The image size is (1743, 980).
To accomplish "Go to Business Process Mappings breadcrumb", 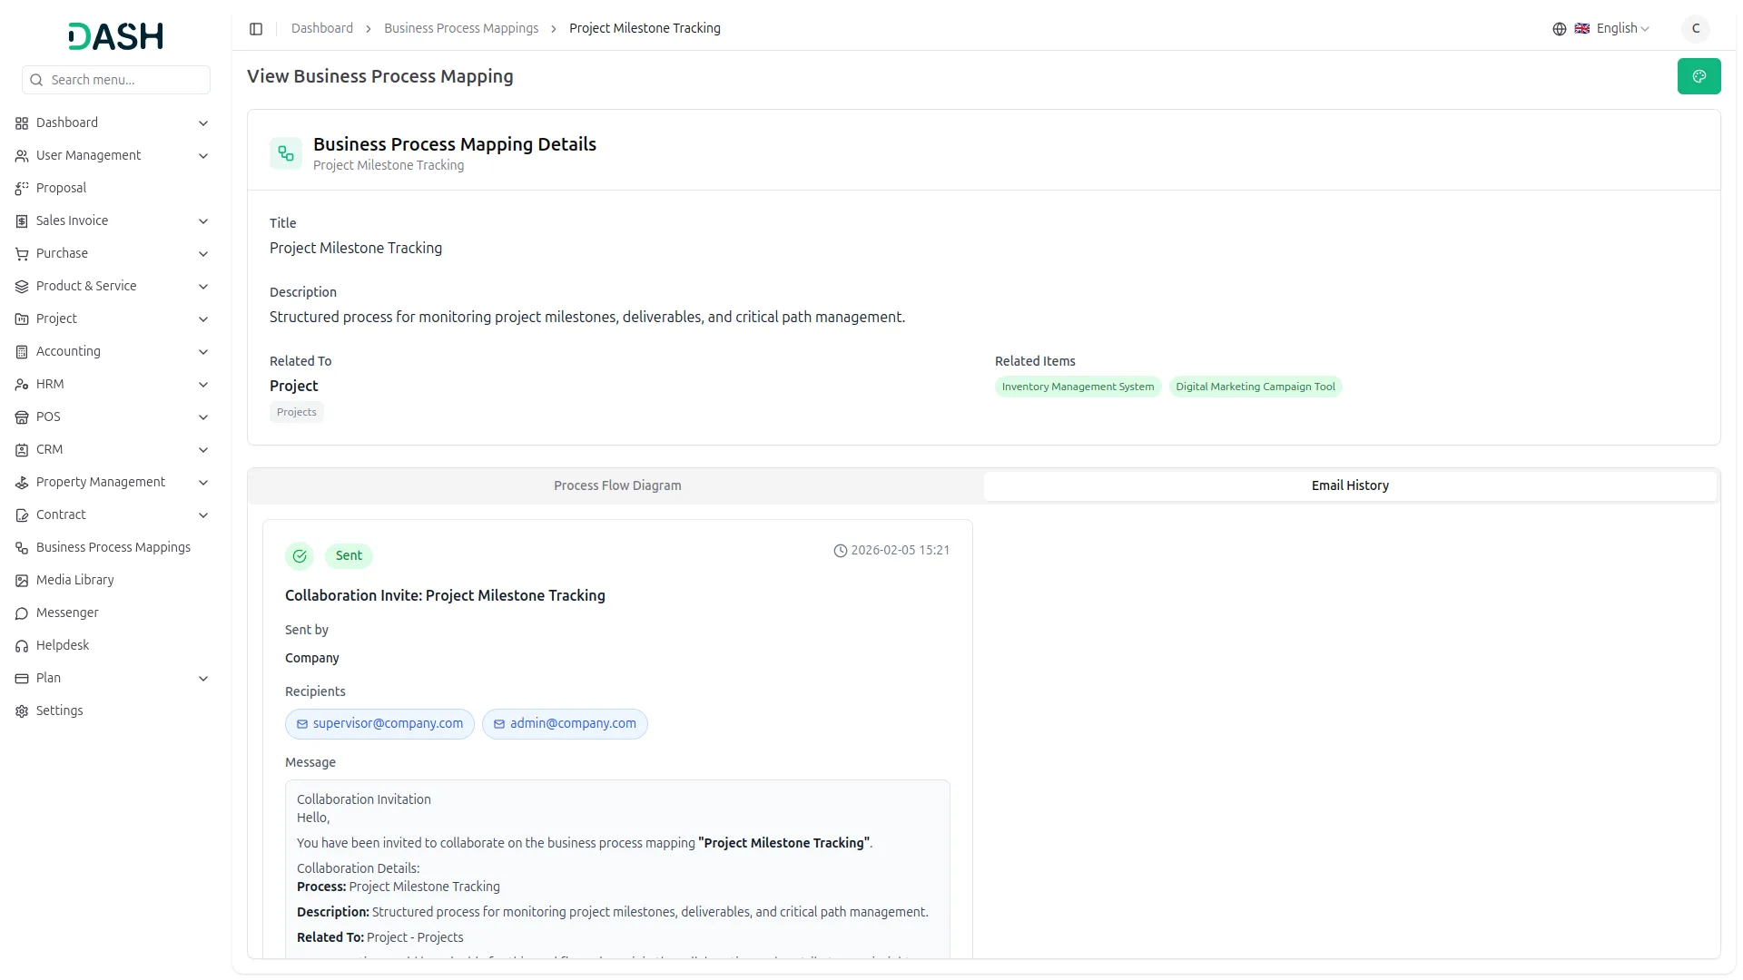I will coord(461,29).
